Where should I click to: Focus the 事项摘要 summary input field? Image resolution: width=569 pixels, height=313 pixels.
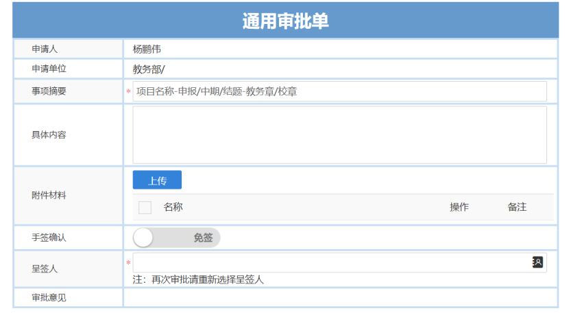(339, 91)
